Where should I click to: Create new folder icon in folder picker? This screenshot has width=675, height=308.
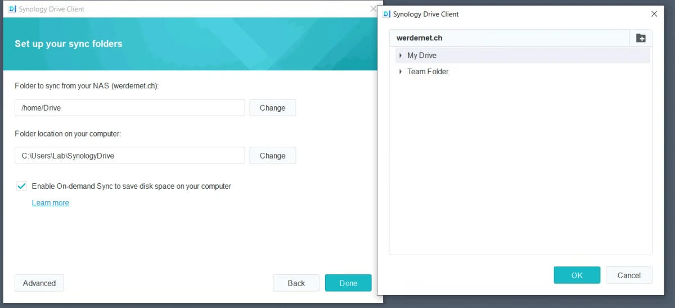point(641,38)
